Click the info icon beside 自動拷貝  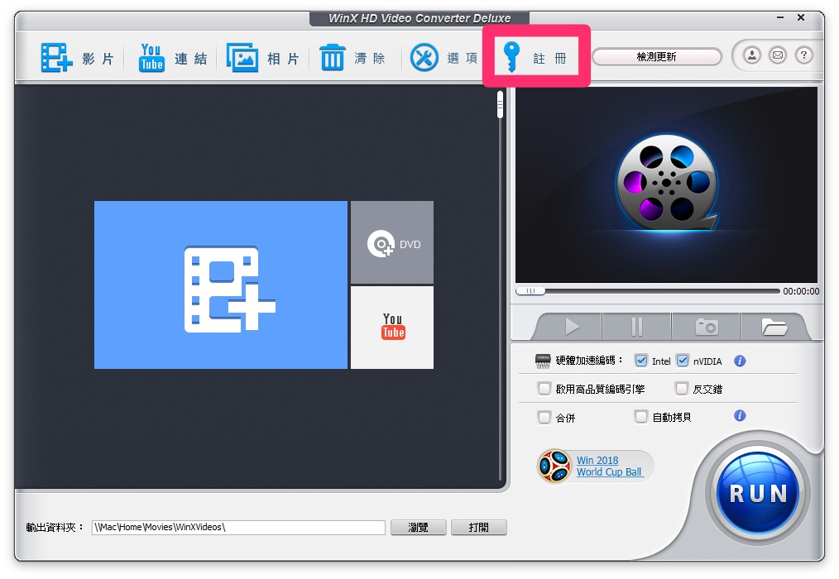(740, 416)
